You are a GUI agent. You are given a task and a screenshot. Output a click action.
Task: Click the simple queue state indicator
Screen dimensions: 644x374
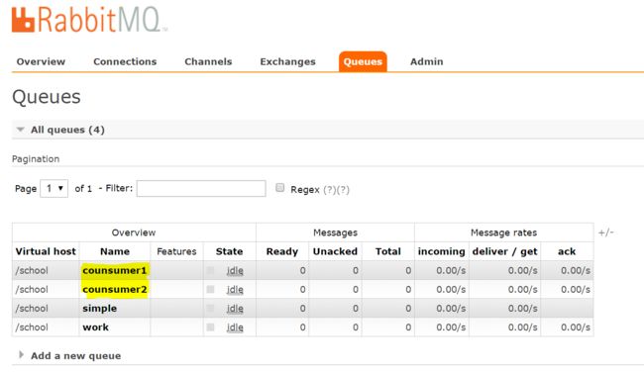tap(210, 309)
